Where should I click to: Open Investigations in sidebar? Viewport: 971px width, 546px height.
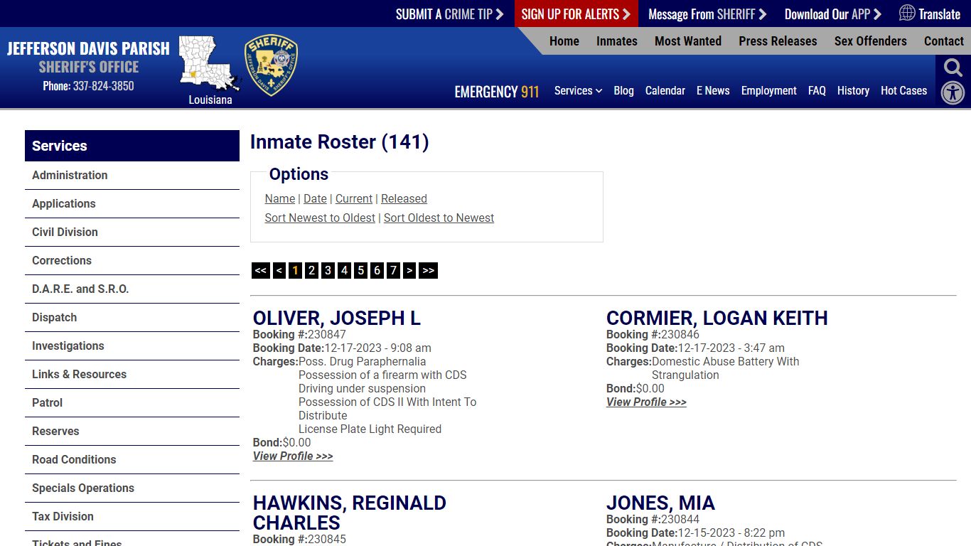coord(132,346)
